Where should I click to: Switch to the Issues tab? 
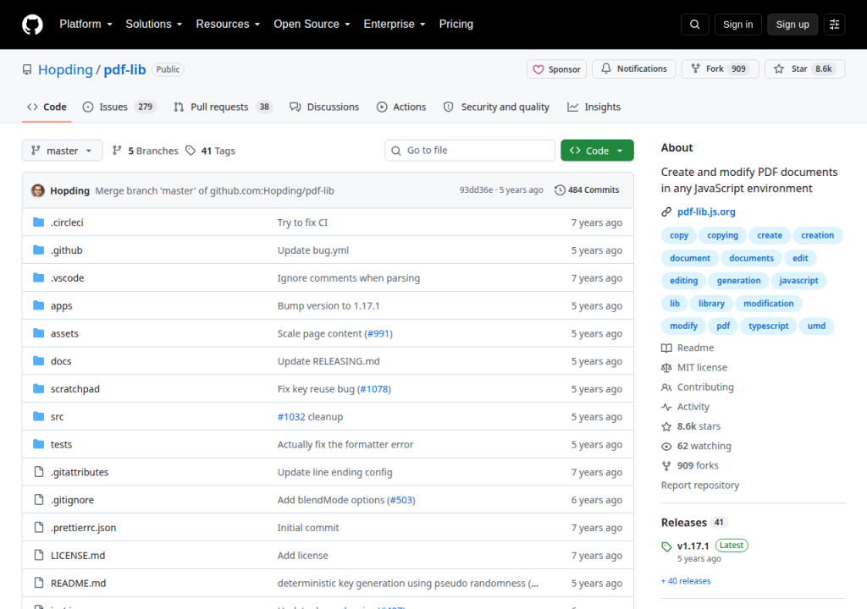click(119, 107)
